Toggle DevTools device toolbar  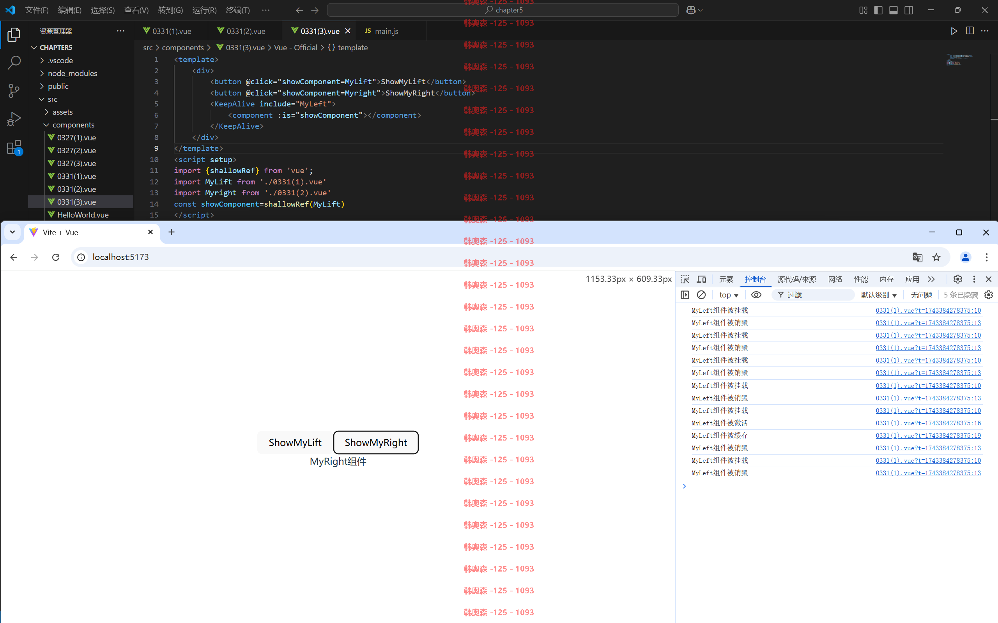tap(701, 279)
